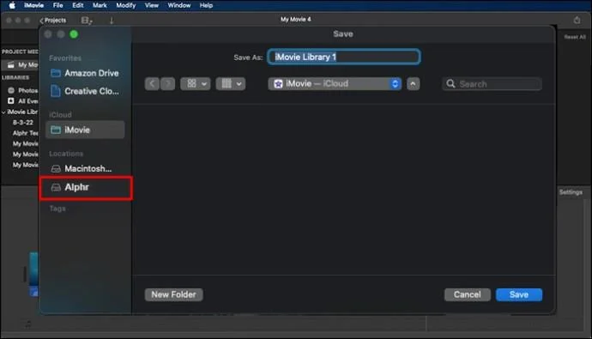The height and width of the screenshot is (339, 592).
Task: Navigate forward in the Save dialog
Action: 168,84
